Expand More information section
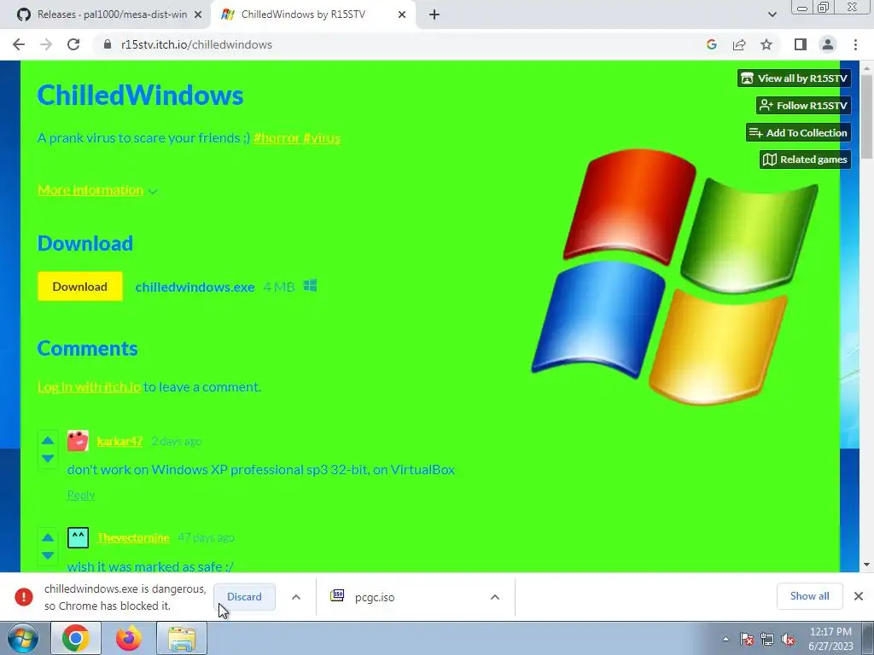This screenshot has height=655, width=874. (x=97, y=190)
